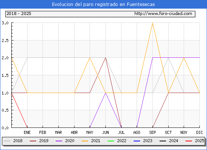This screenshot has width=207, height=150.
Task: Click the red 2025 line endpoint at ENE 0.0
Action: [27, 127]
